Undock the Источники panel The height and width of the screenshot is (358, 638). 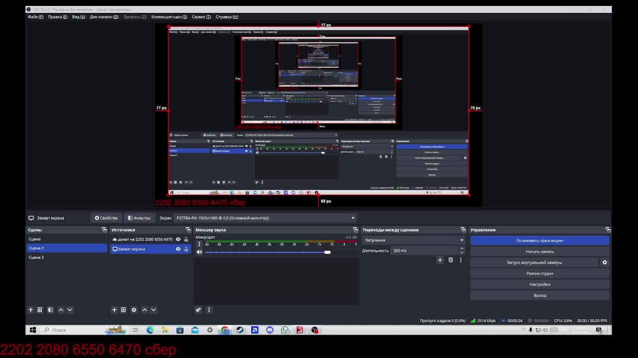[x=188, y=230]
